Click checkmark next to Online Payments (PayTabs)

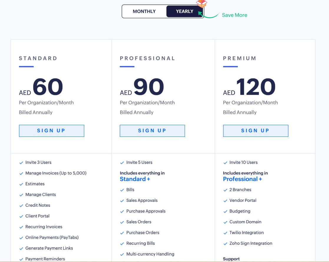point(21,238)
